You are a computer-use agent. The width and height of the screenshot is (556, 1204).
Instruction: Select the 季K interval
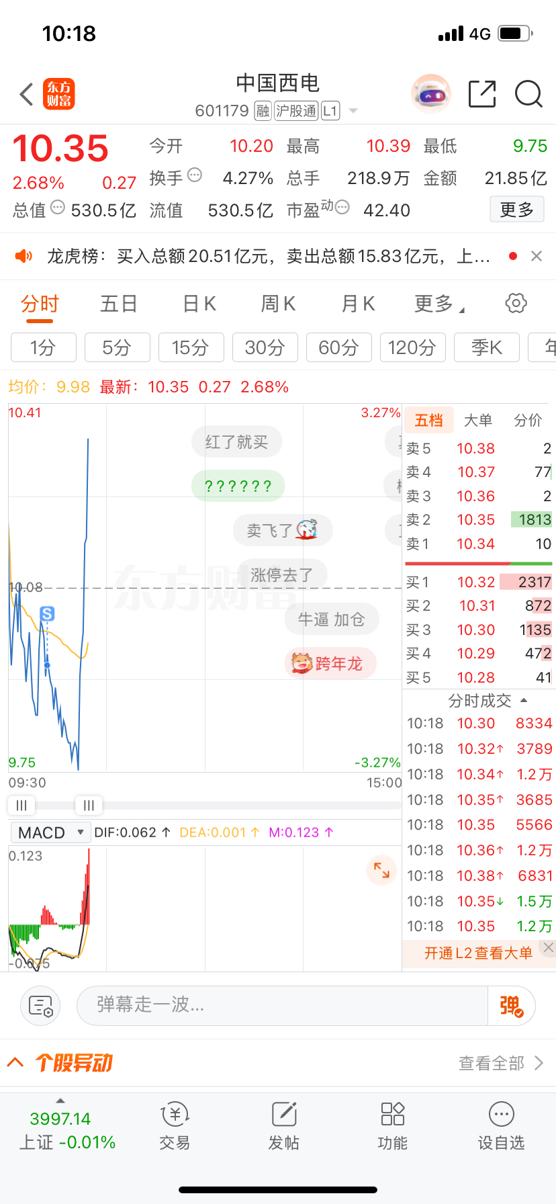pyautogui.click(x=487, y=347)
